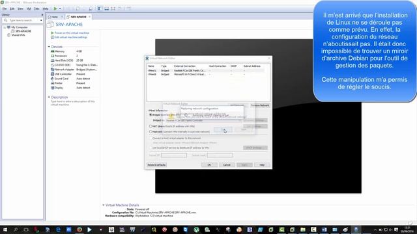Image resolution: width=417 pixels, height=234 pixels.
Task: Select the USB Controller device
Action: point(74,74)
